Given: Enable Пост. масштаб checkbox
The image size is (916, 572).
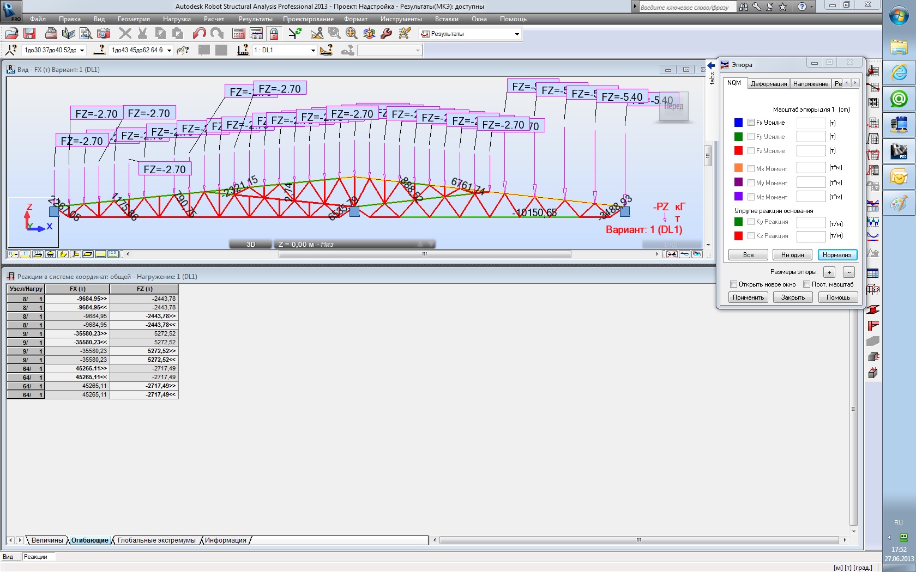Looking at the screenshot, I should pos(806,284).
